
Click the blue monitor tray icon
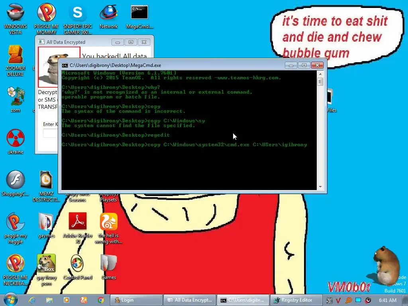(x=358, y=300)
